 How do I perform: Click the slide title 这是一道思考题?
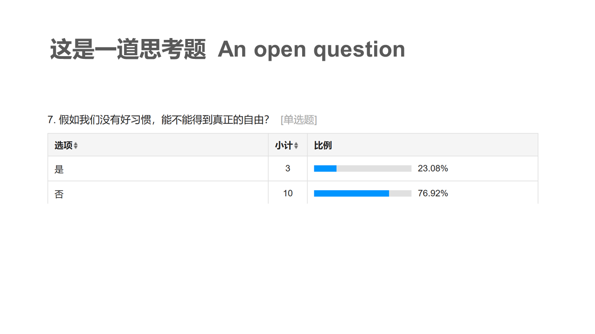point(128,49)
